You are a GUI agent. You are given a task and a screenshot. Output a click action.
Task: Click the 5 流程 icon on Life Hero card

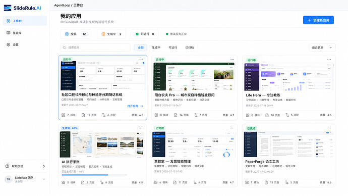point(287,115)
